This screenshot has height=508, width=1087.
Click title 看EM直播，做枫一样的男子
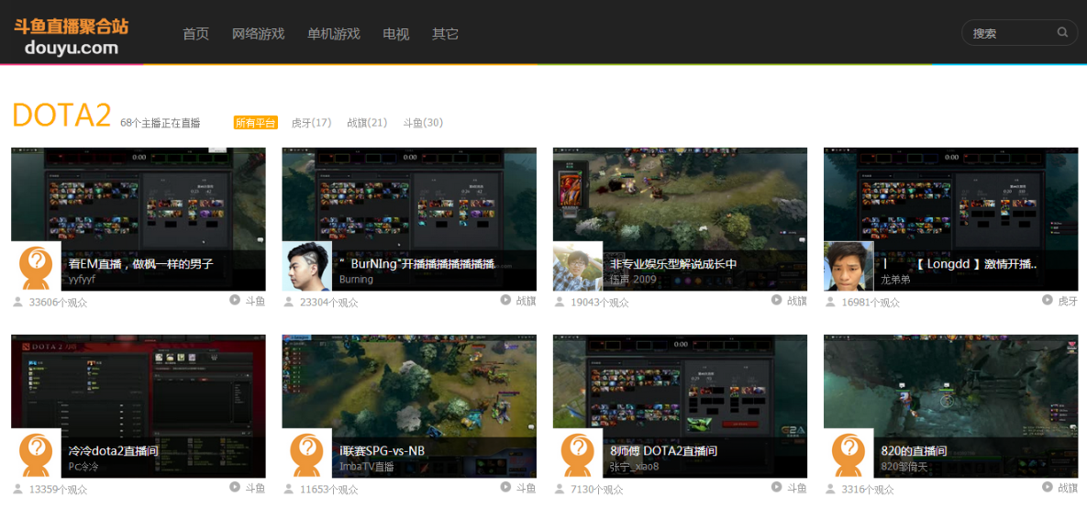click(140, 264)
